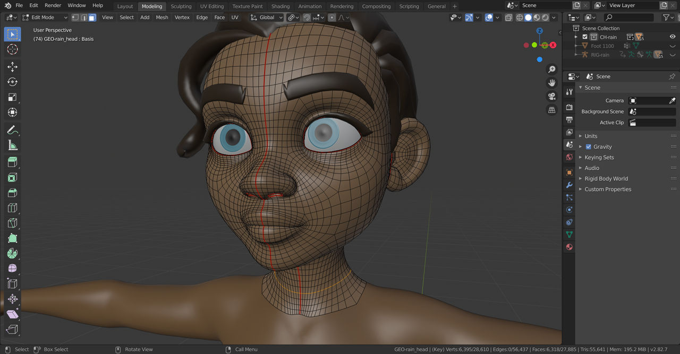Click the viewport zoom magnifier gizmo
This screenshot has width=680, height=354.
click(552, 70)
